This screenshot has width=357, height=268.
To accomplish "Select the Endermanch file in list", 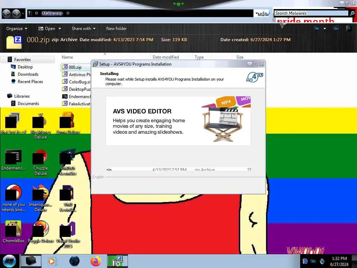I will click(x=76, y=96).
